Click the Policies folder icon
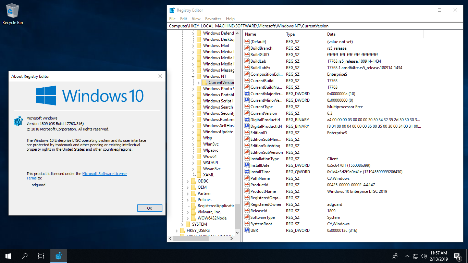 pyautogui.click(x=193, y=199)
